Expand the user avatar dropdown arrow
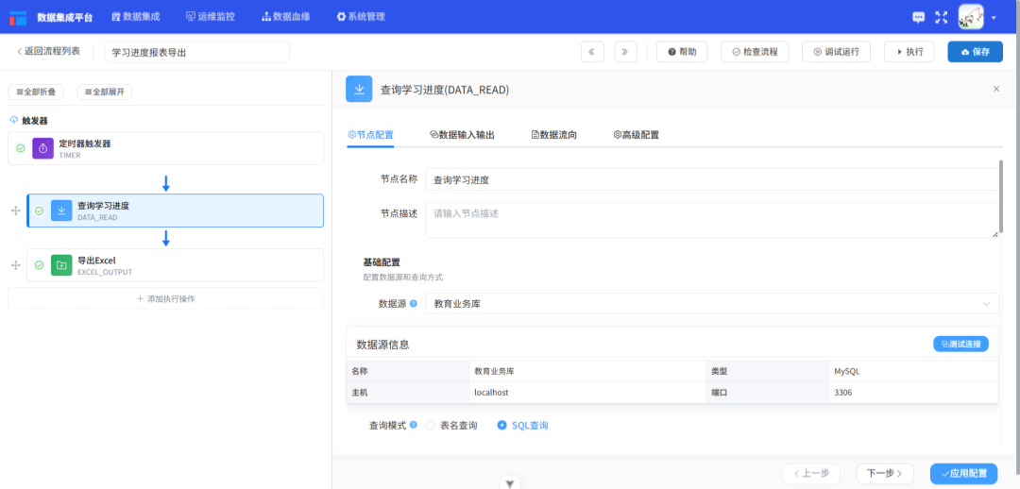 click(994, 18)
